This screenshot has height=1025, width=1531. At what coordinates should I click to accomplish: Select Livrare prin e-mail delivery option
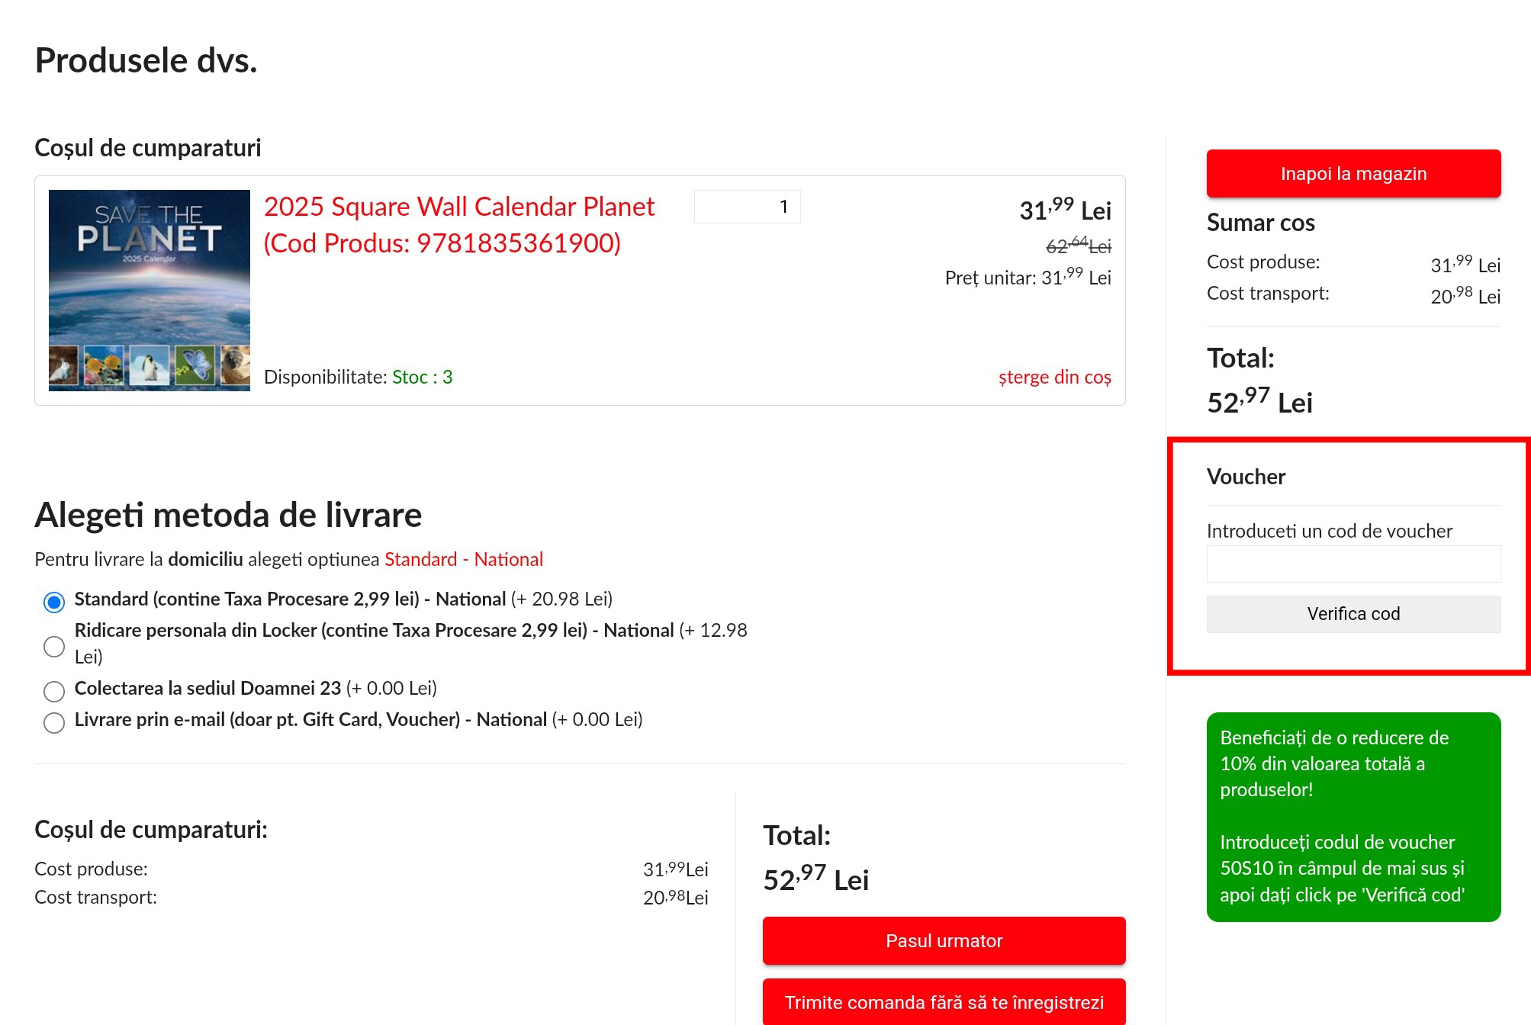point(54,722)
